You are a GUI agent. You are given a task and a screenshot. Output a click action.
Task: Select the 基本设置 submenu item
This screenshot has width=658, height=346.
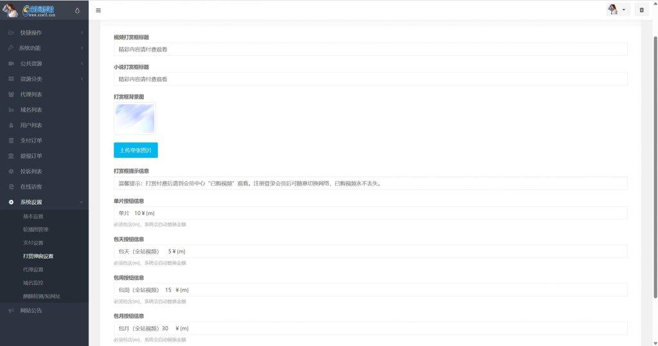point(33,216)
